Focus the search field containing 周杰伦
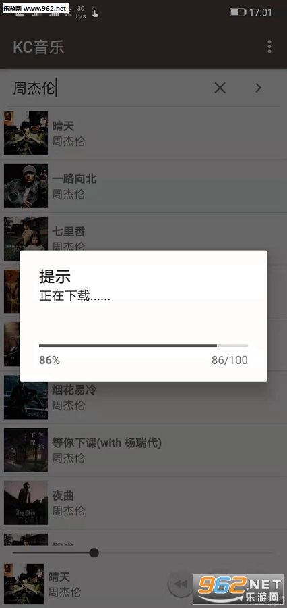287x608 pixels. [108, 88]
